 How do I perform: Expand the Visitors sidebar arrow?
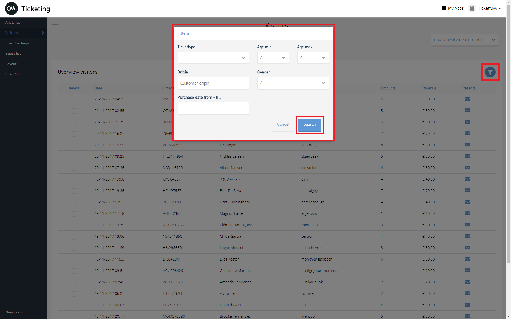43,33
